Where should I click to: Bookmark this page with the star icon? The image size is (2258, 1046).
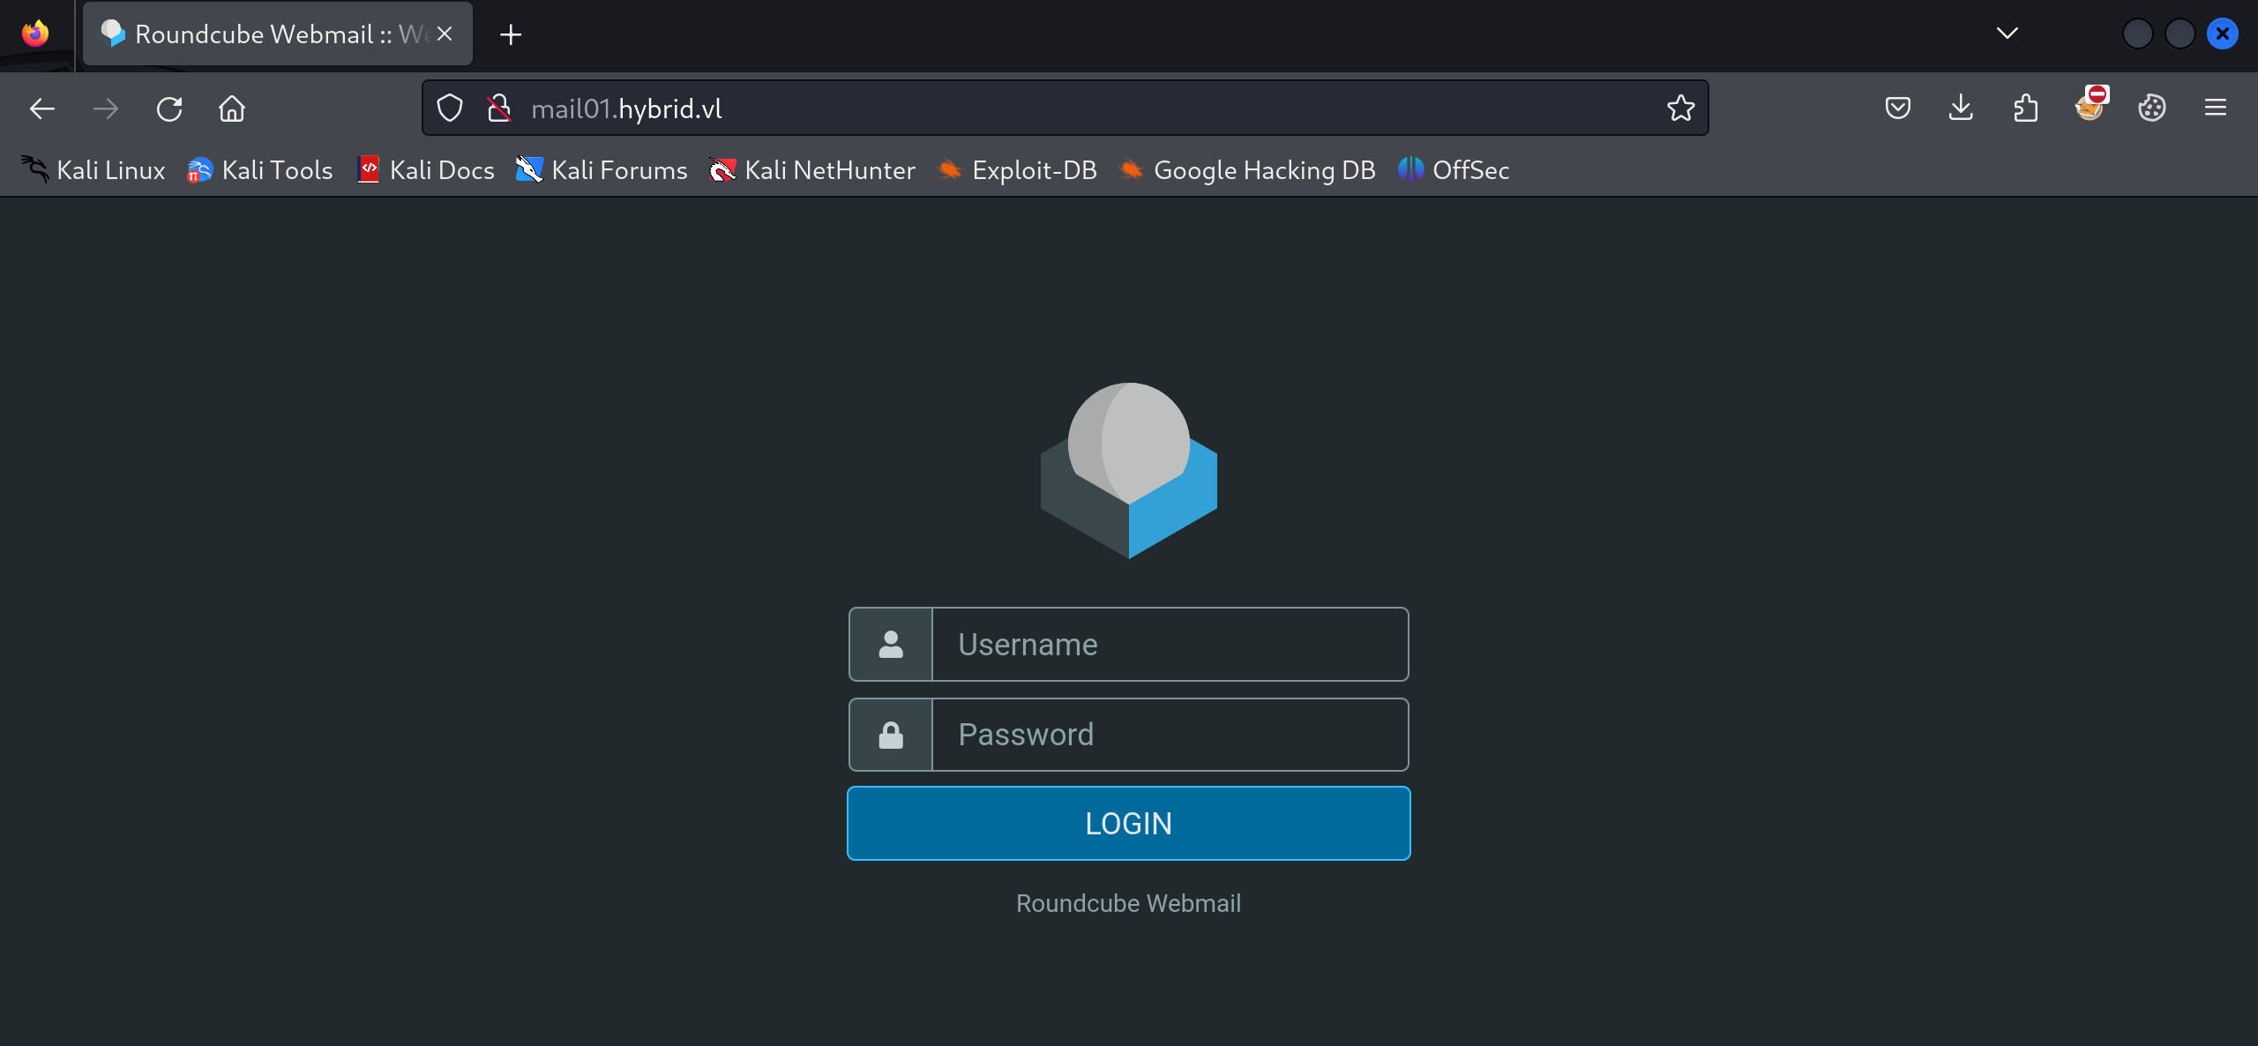click(1680, 108)
